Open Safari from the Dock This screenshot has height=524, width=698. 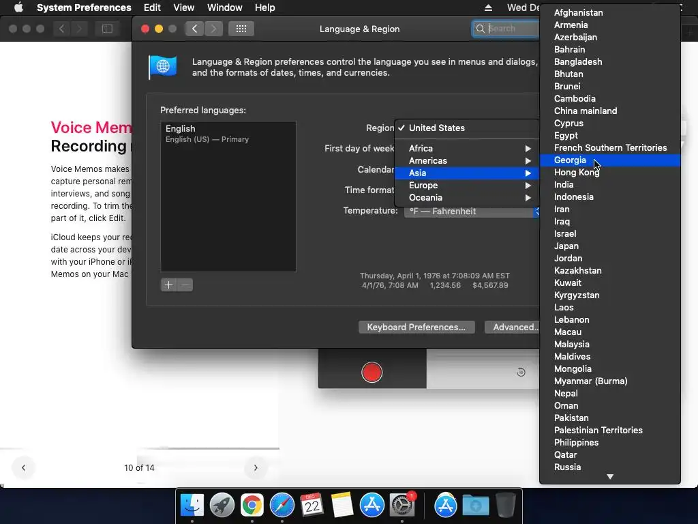282,506
